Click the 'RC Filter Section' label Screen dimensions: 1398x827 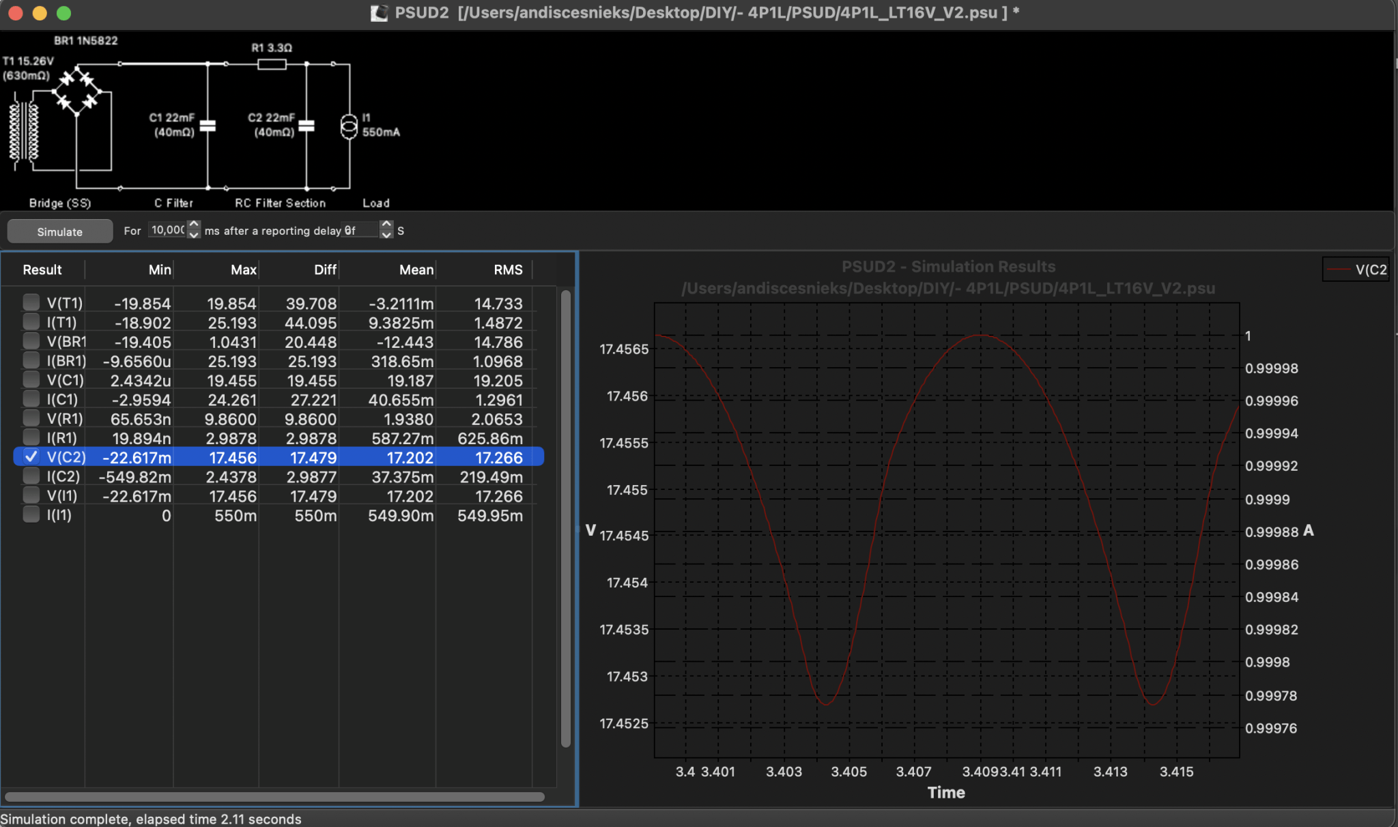tap(280, 203)
